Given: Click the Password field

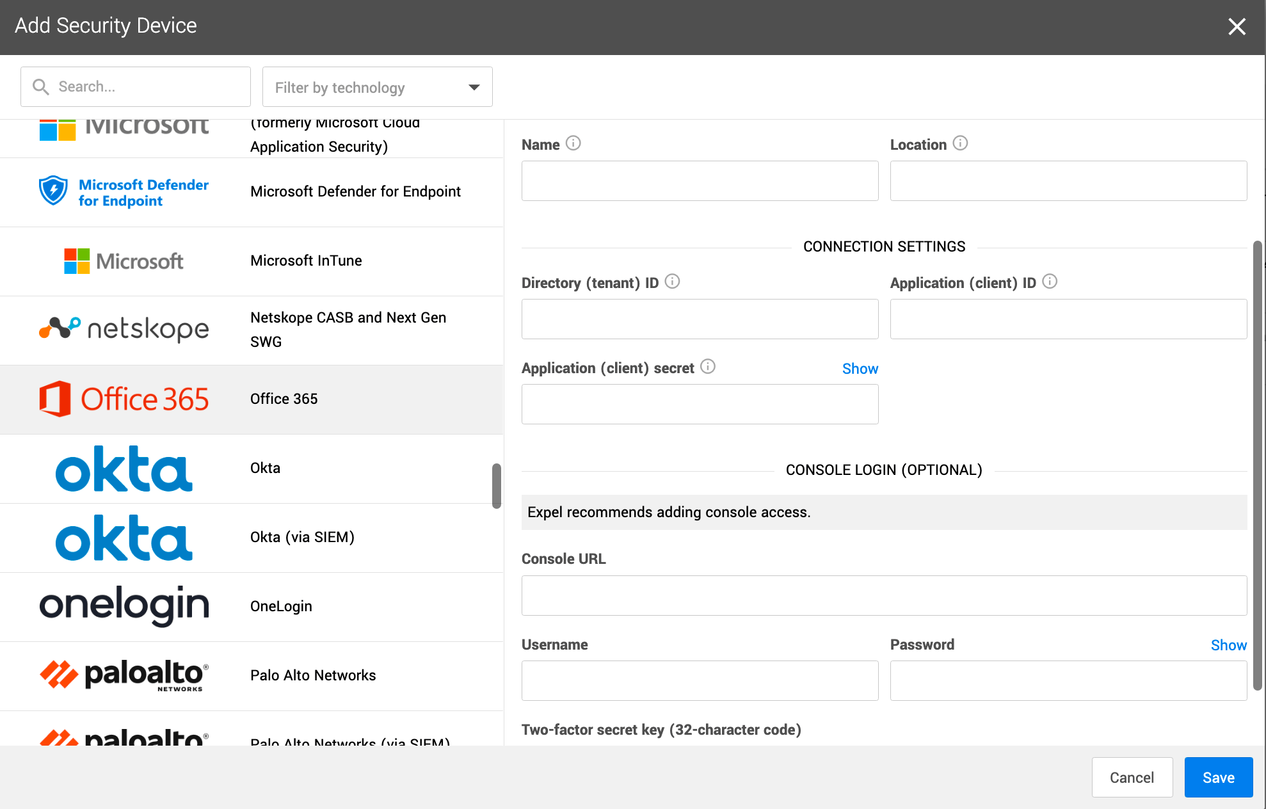Looking at the screenshot, I should 1069,680.
